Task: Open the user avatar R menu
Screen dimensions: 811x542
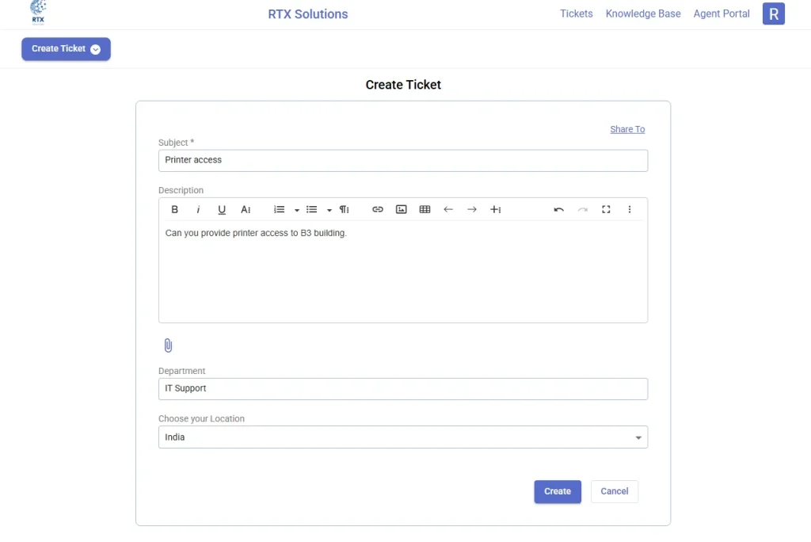Action: point(773,14)
